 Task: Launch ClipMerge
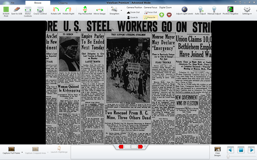pos(59,149)
